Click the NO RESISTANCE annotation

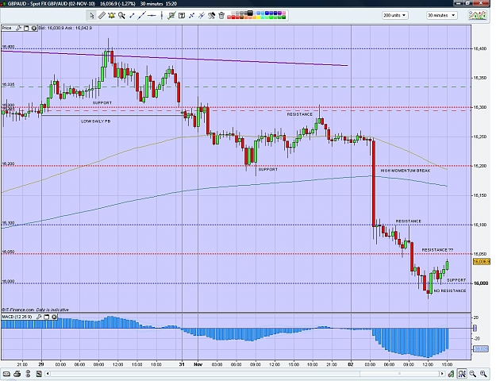(450, 291)
